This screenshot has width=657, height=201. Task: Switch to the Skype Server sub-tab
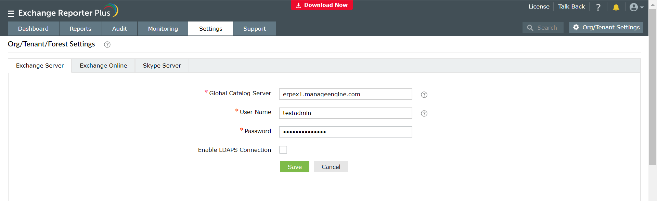pyautogui.click(x=162, y=66)
